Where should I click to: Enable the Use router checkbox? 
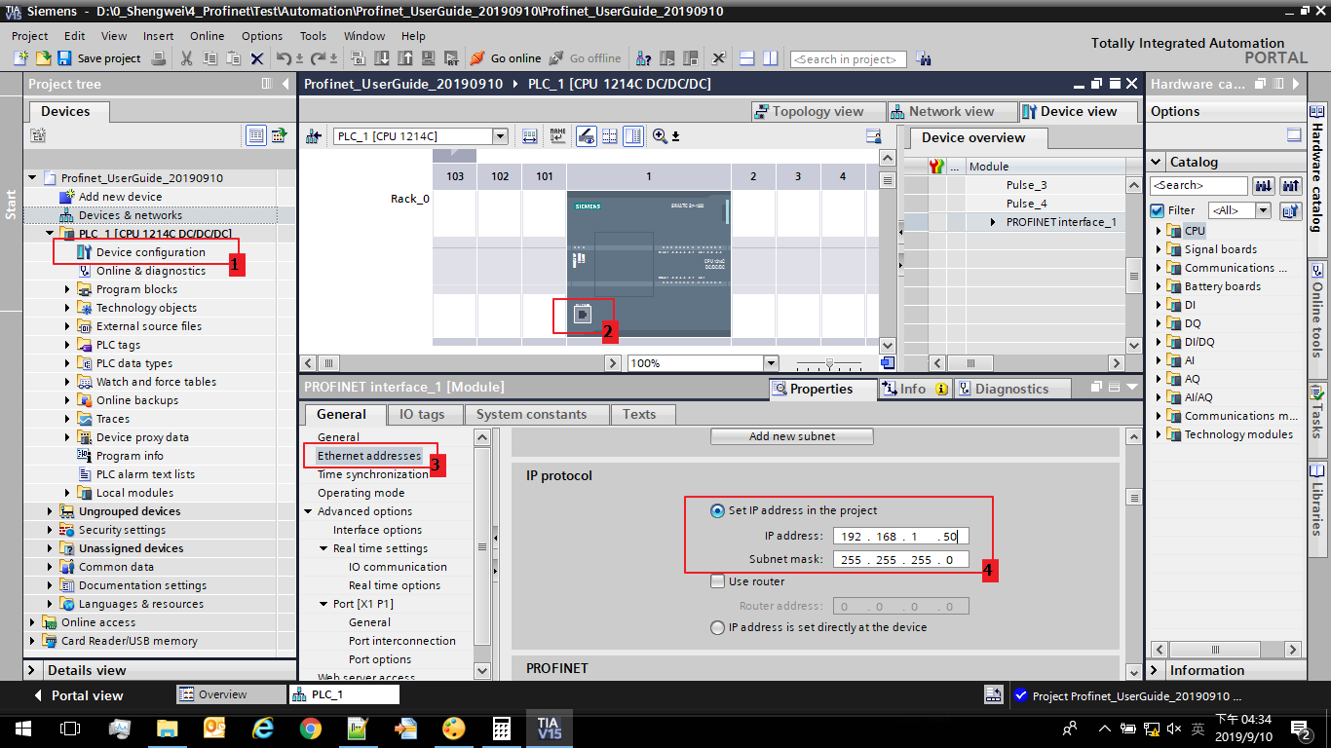718,582
